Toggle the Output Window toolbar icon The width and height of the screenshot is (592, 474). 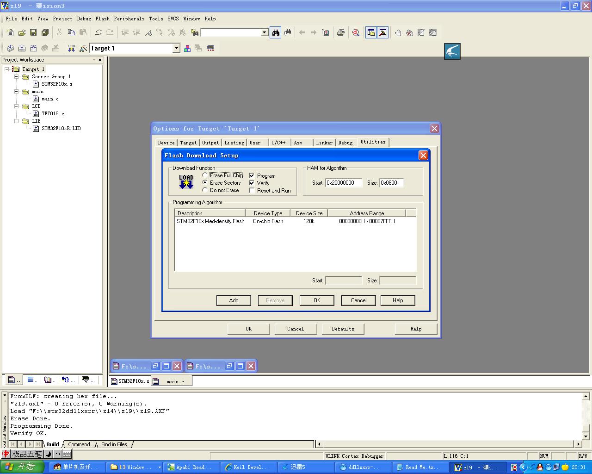382,32
